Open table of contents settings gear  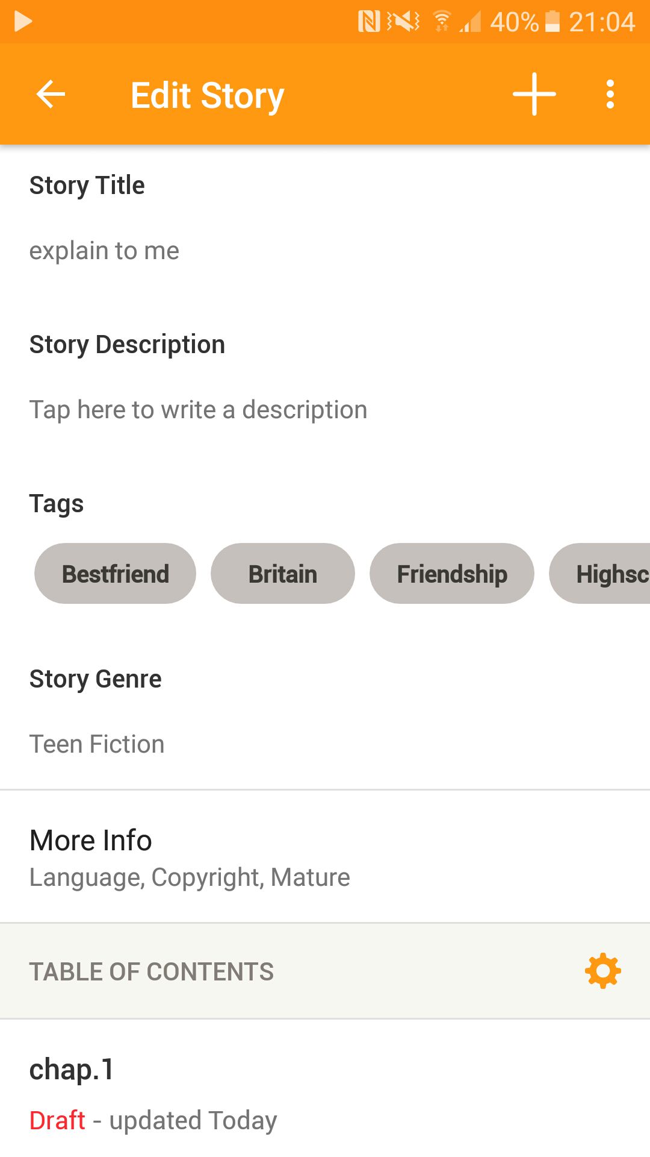click(x=603, y=971)
